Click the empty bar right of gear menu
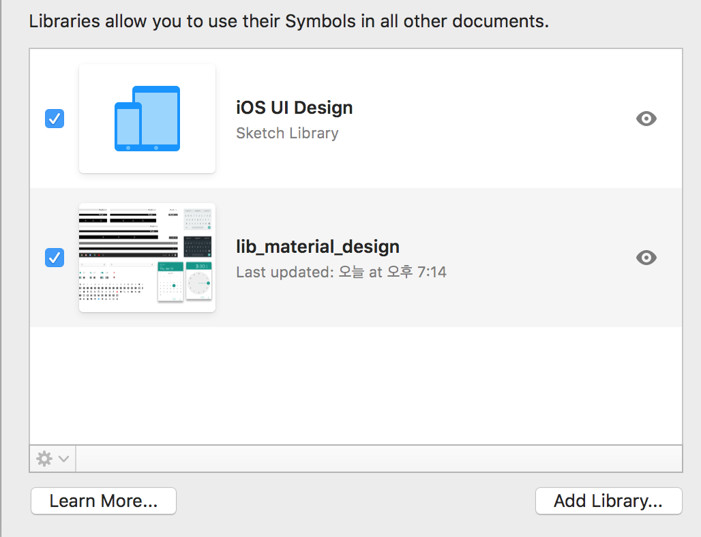 [x=378, y=459]
